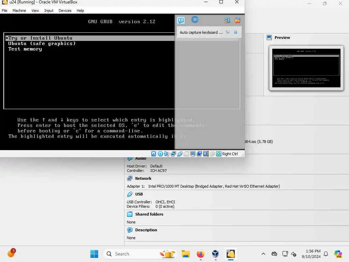Open the notification bell in system tray
This screenshot has height=262, width=349.
click(x=326, y=254)
